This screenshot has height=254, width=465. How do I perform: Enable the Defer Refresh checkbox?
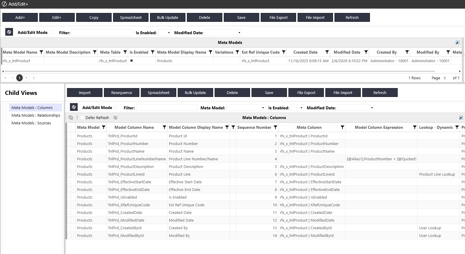click(x=82, y=118)
